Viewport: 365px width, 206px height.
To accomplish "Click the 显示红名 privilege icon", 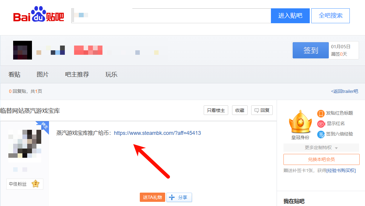I will point(321,124).
